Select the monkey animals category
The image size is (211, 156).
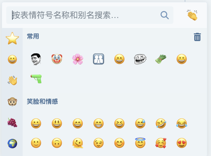(x=12, y=102)
